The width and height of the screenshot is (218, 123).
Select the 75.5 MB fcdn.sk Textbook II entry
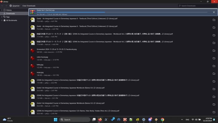tap(123, 28)
